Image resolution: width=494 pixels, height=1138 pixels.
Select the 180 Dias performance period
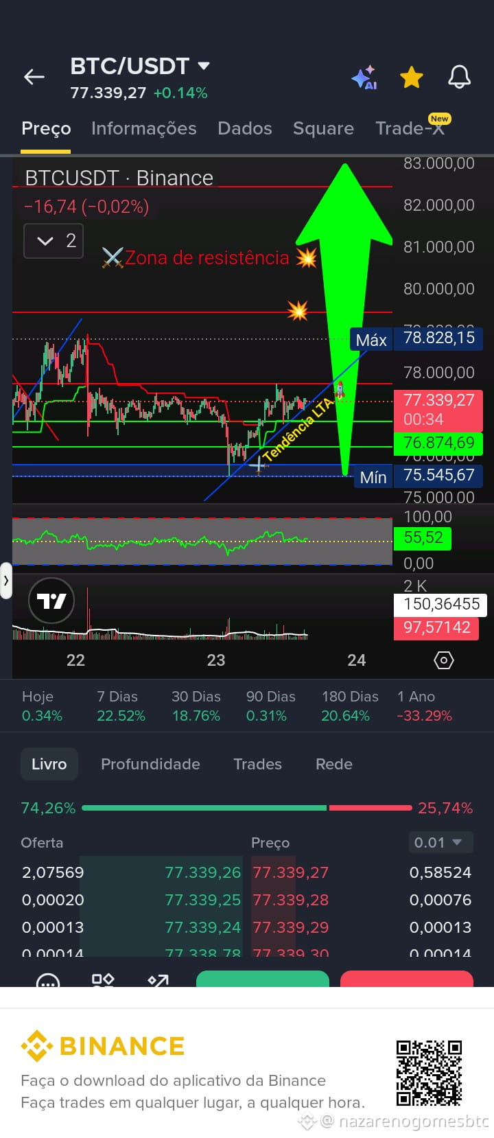(x=349, y=706)
